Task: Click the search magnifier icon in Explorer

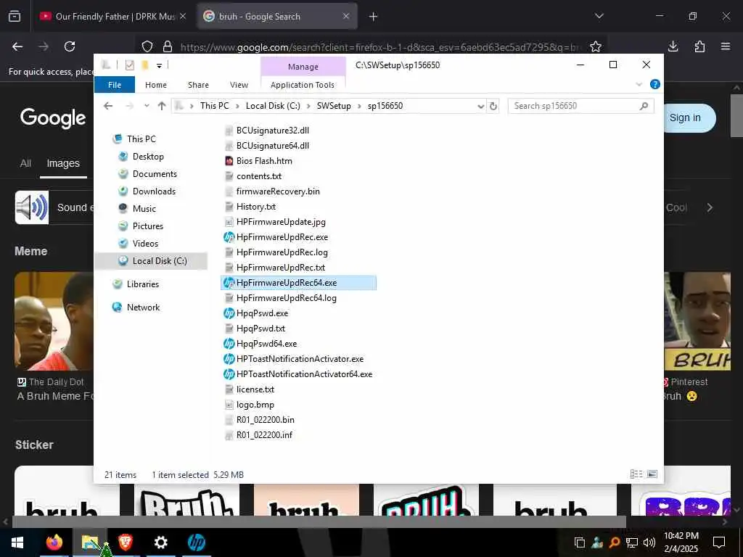Action: coord(644,106)
